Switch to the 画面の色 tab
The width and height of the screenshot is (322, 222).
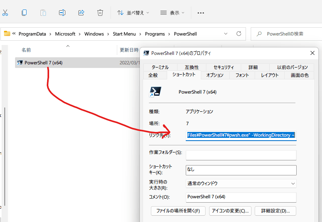[299, 75]
